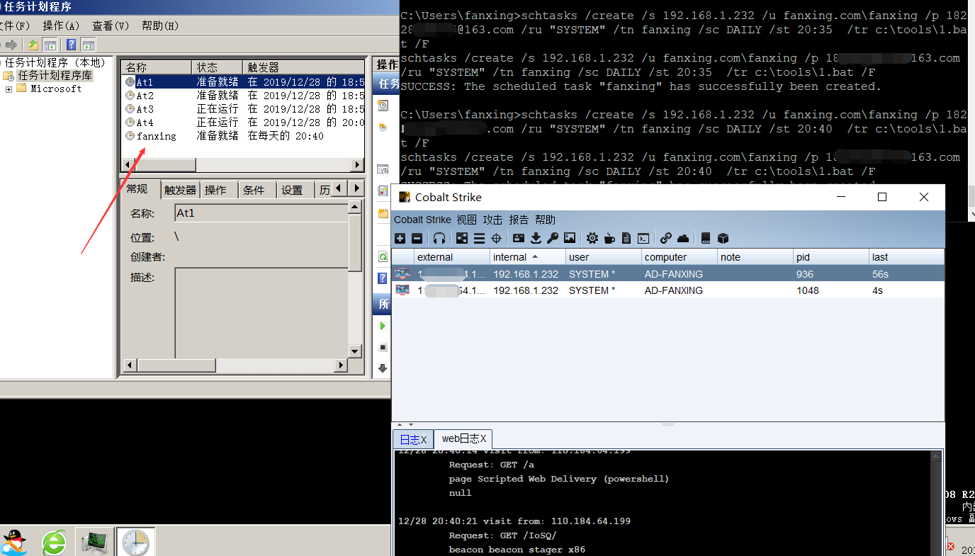The width and height of the screenshot is (975, 556).
Task: Sort tasks by the 名称 column header
Action: [x=157, y=67]
